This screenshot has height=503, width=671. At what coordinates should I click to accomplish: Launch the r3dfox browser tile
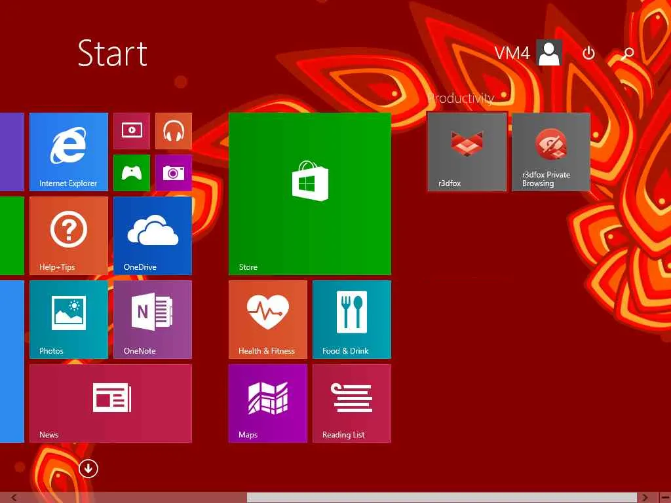click(x=467, y=152)
